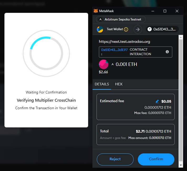This screenshot has width=187, height=171.
Task: Click the Estimated fee label
Action: pos(112,101)
